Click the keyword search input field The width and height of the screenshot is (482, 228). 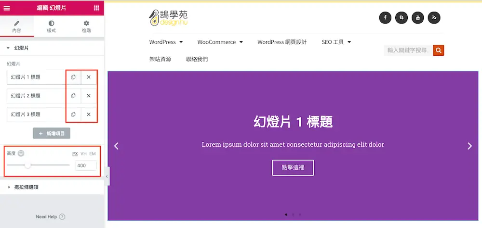coord(408,51)
